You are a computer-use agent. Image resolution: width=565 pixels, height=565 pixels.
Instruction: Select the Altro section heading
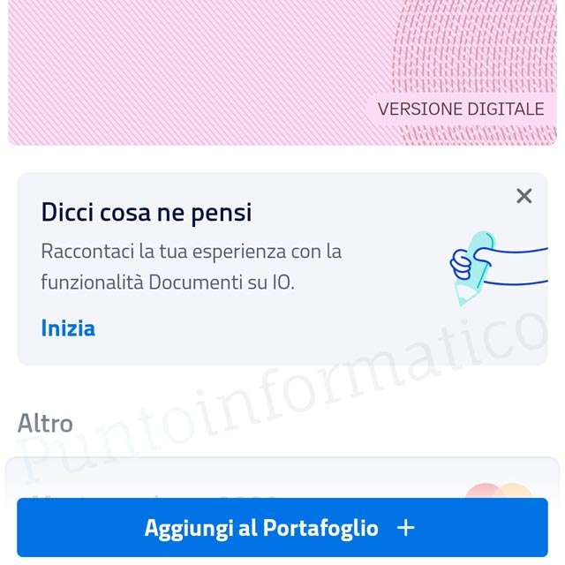point(45,423)
